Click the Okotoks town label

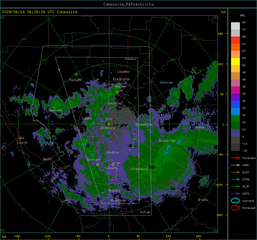114,190
